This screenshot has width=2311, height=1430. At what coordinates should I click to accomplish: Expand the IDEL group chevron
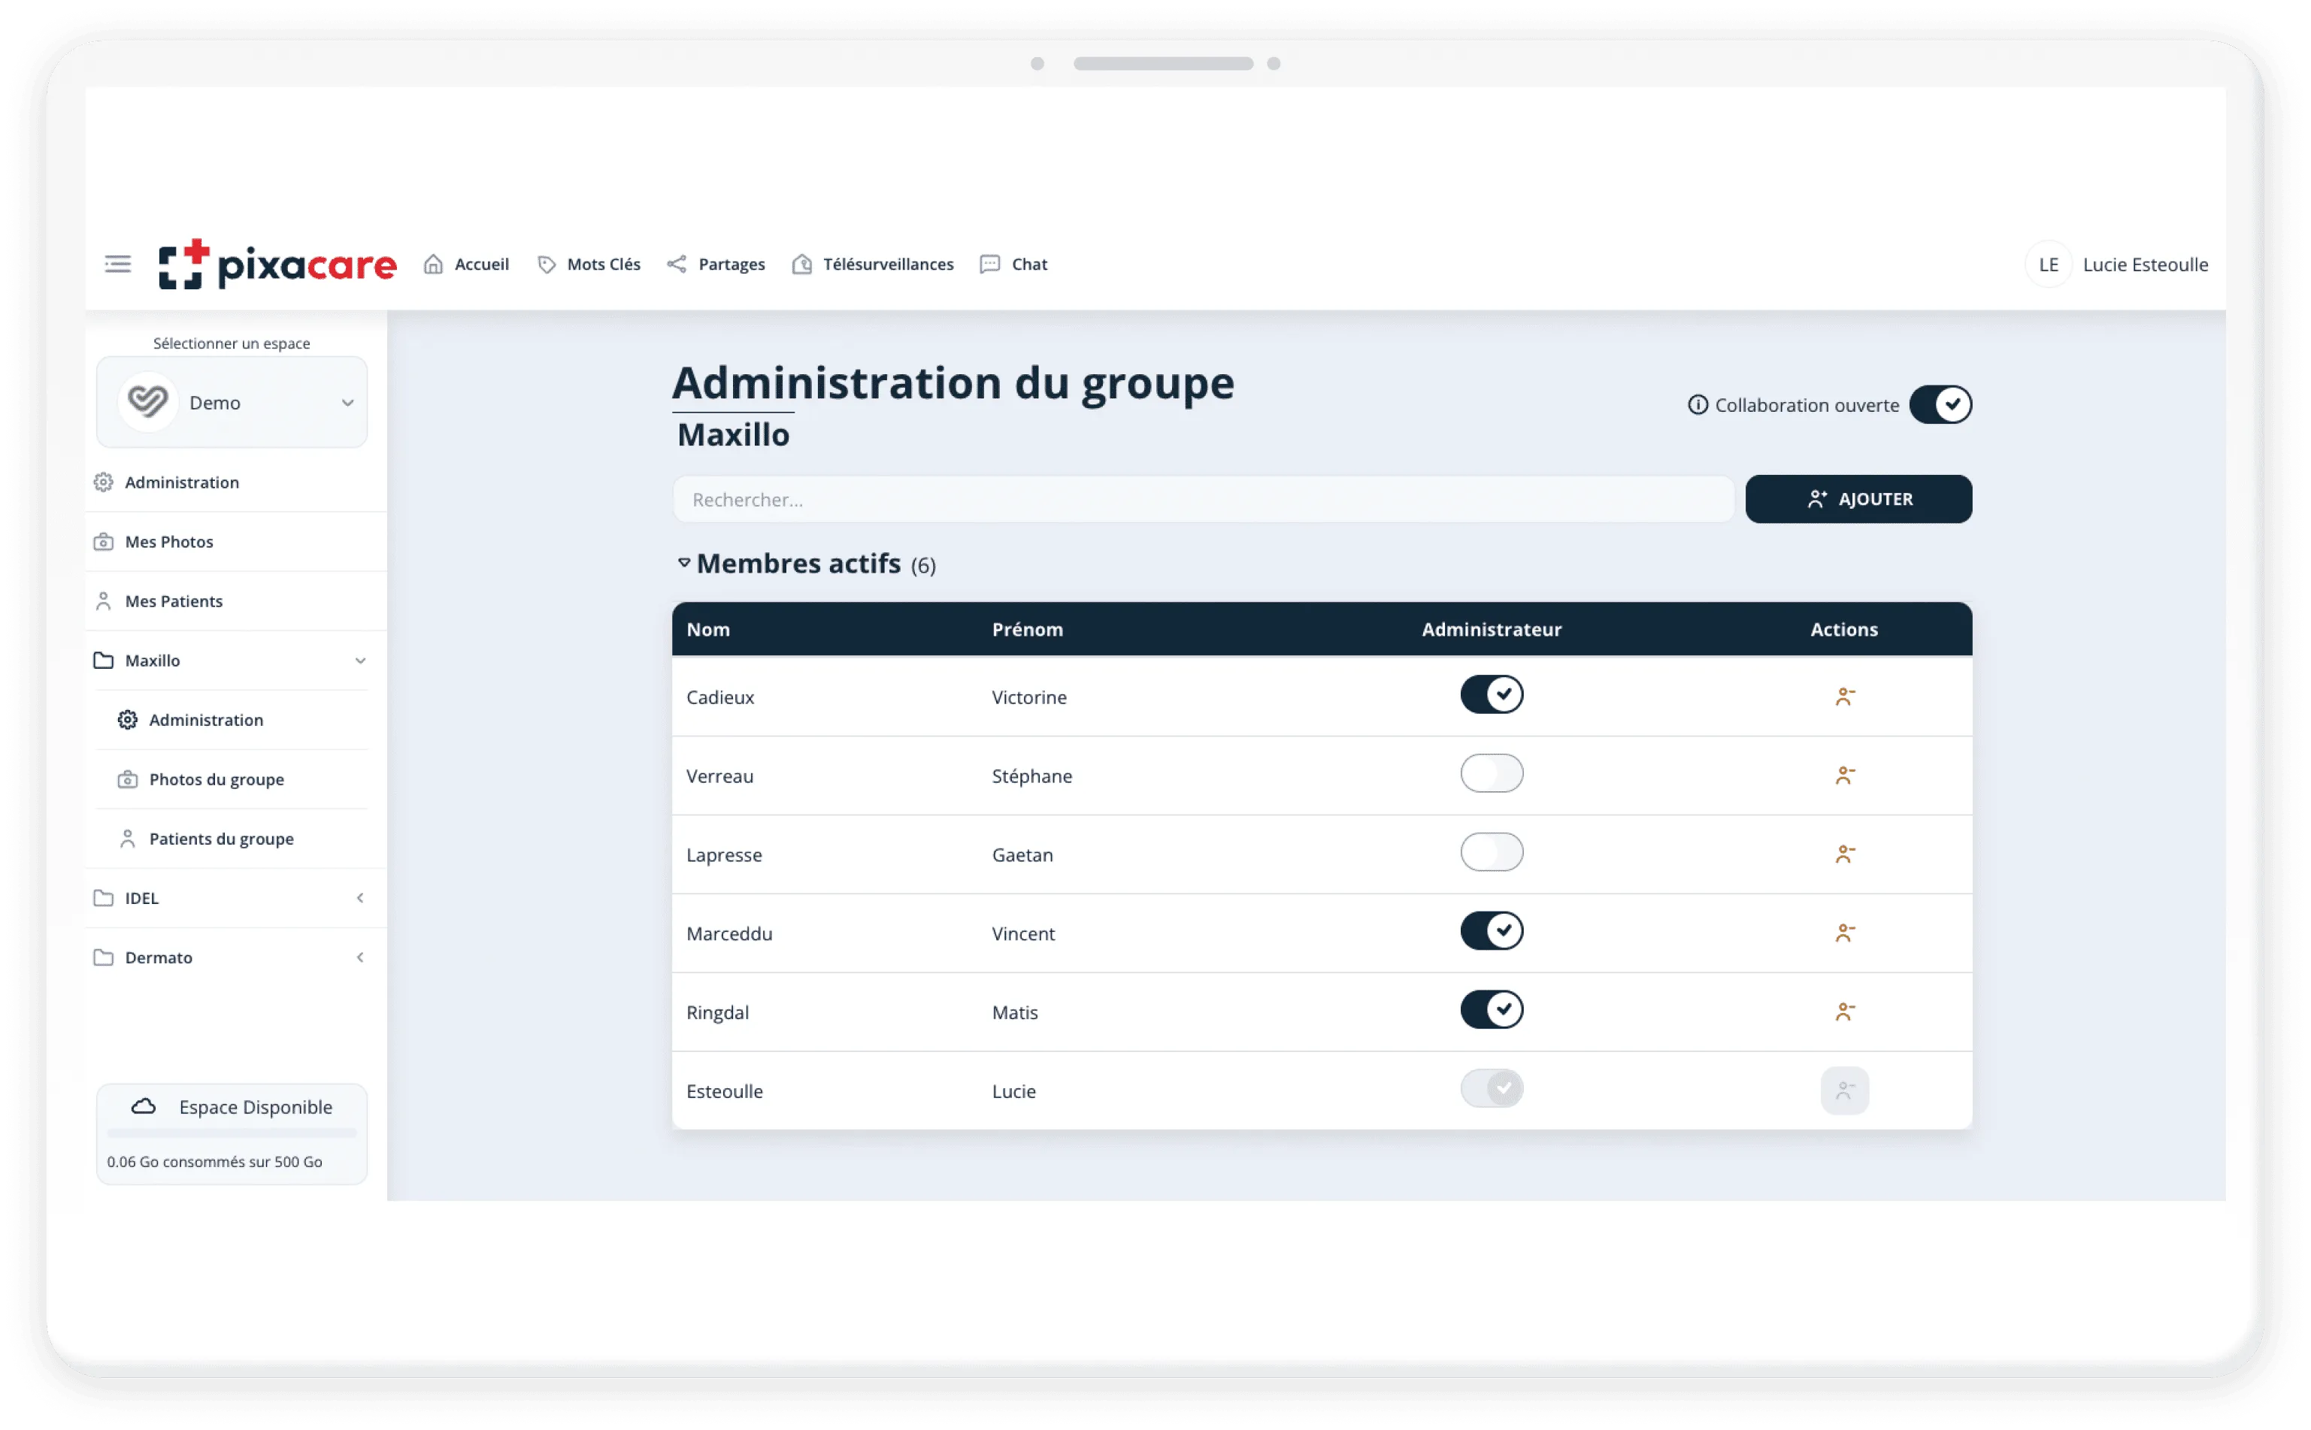(360, 897)
